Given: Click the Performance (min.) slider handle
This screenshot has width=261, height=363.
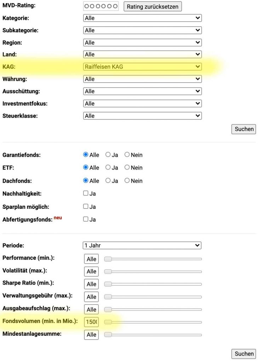Looking at the screenshot, I should point(108,259).
